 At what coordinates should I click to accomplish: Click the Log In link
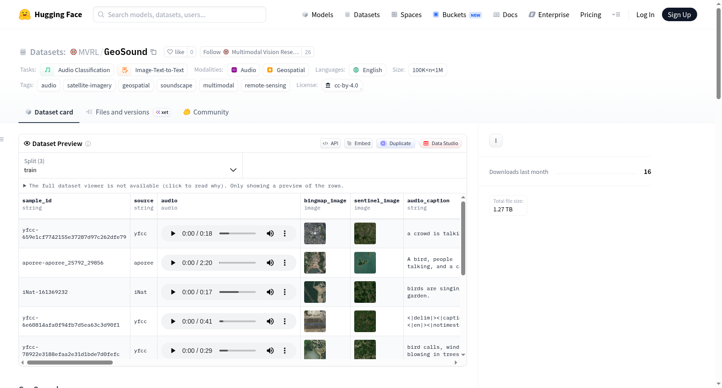(x=645, y=14)
